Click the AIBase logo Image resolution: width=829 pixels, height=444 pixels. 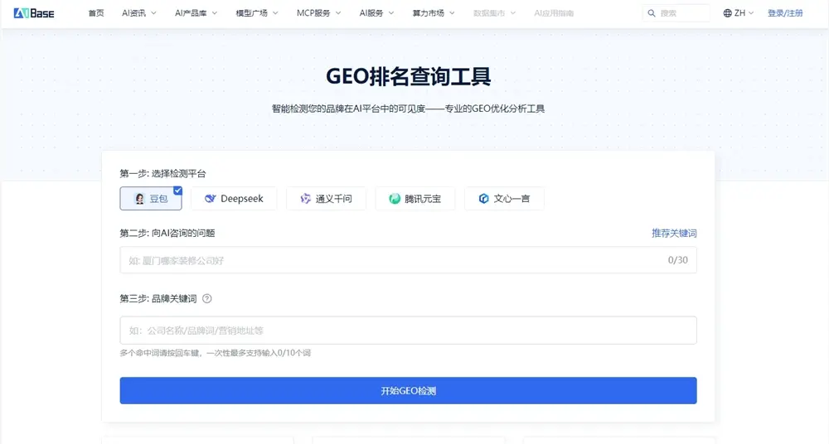tap(34, 13)
